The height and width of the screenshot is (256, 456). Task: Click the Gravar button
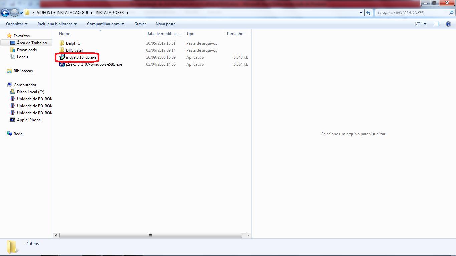point(140,24)
